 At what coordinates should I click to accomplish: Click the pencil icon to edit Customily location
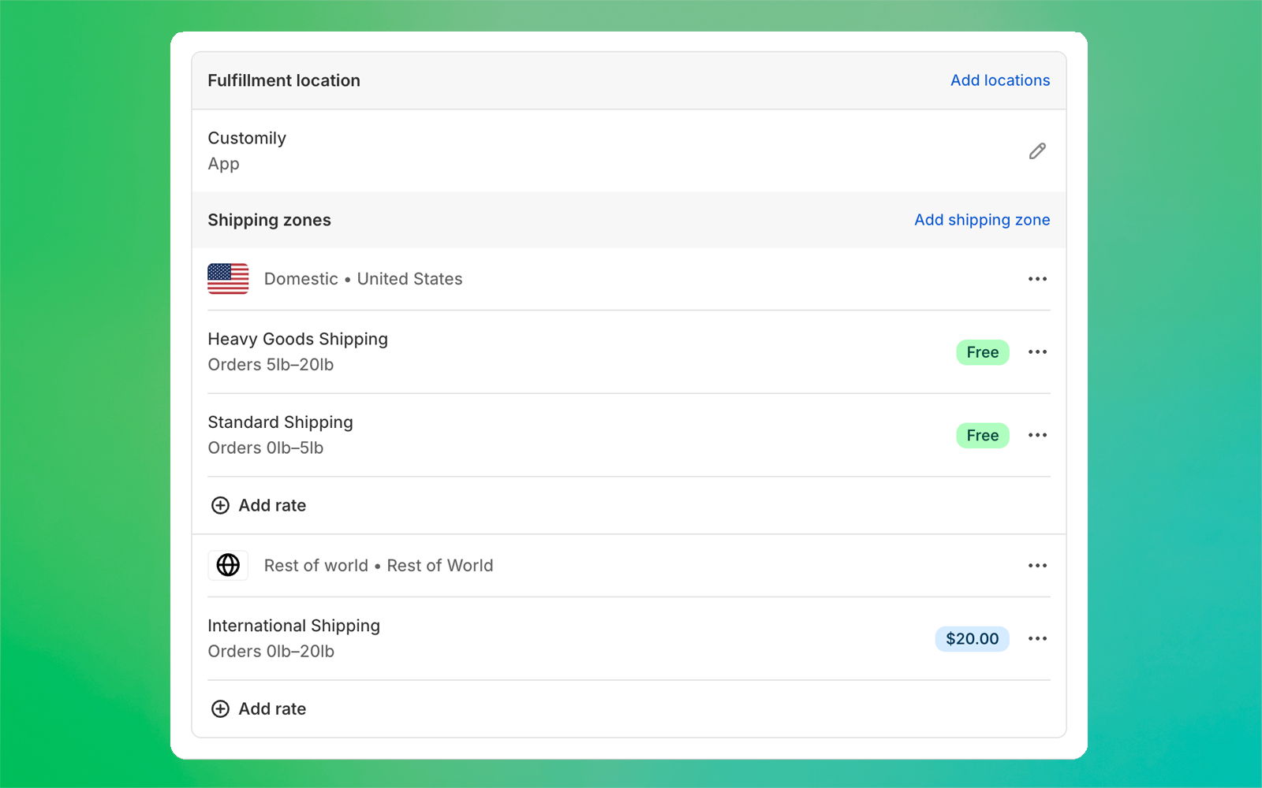1036,151
